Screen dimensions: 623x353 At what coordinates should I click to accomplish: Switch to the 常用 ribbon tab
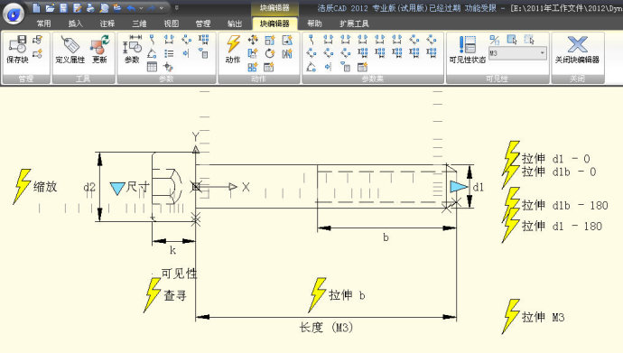point(43,23)
